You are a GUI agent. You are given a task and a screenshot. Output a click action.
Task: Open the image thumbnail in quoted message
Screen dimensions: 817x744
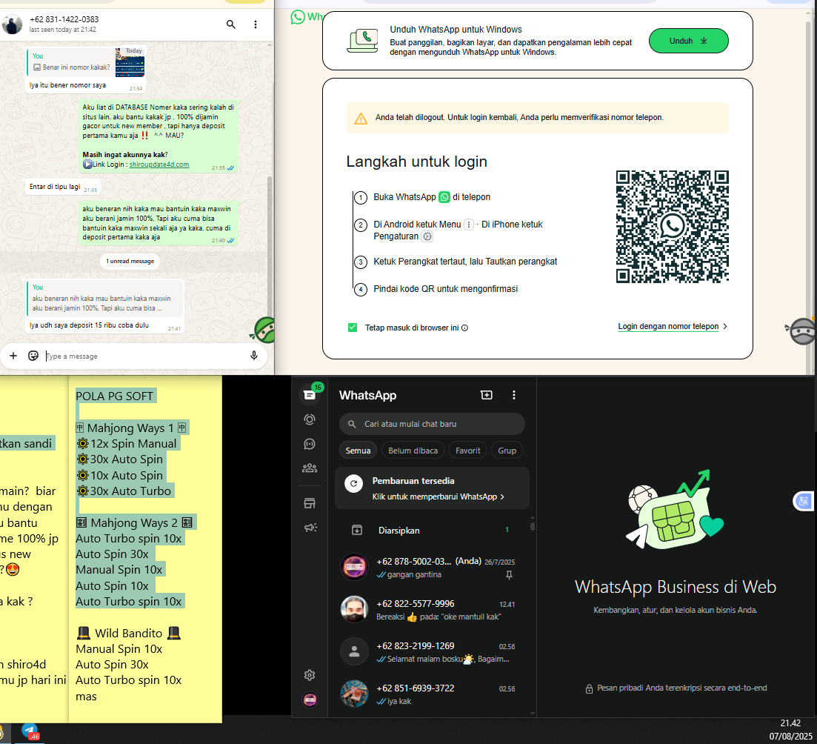tap(130, 62)
